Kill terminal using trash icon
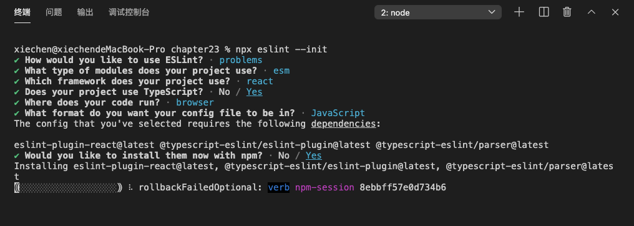This screenshot has width=634, height=226. click(567, 12)
